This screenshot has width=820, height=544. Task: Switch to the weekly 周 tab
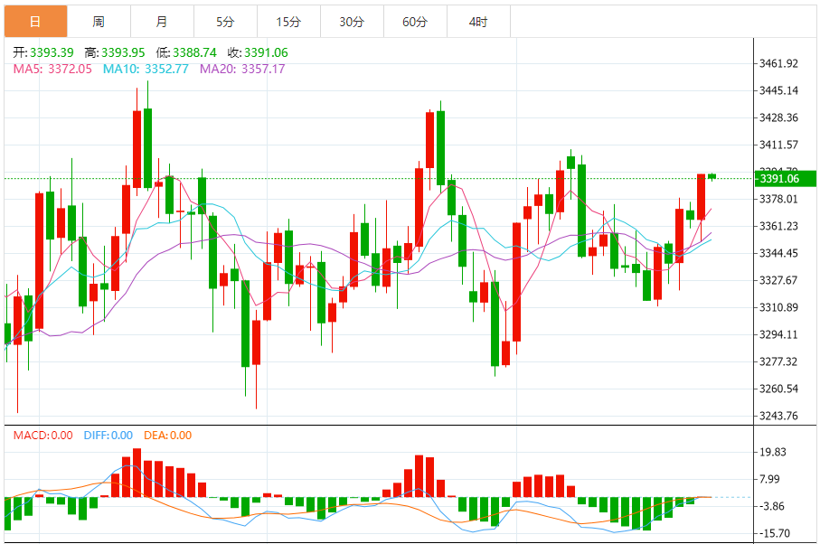point(99,22)
